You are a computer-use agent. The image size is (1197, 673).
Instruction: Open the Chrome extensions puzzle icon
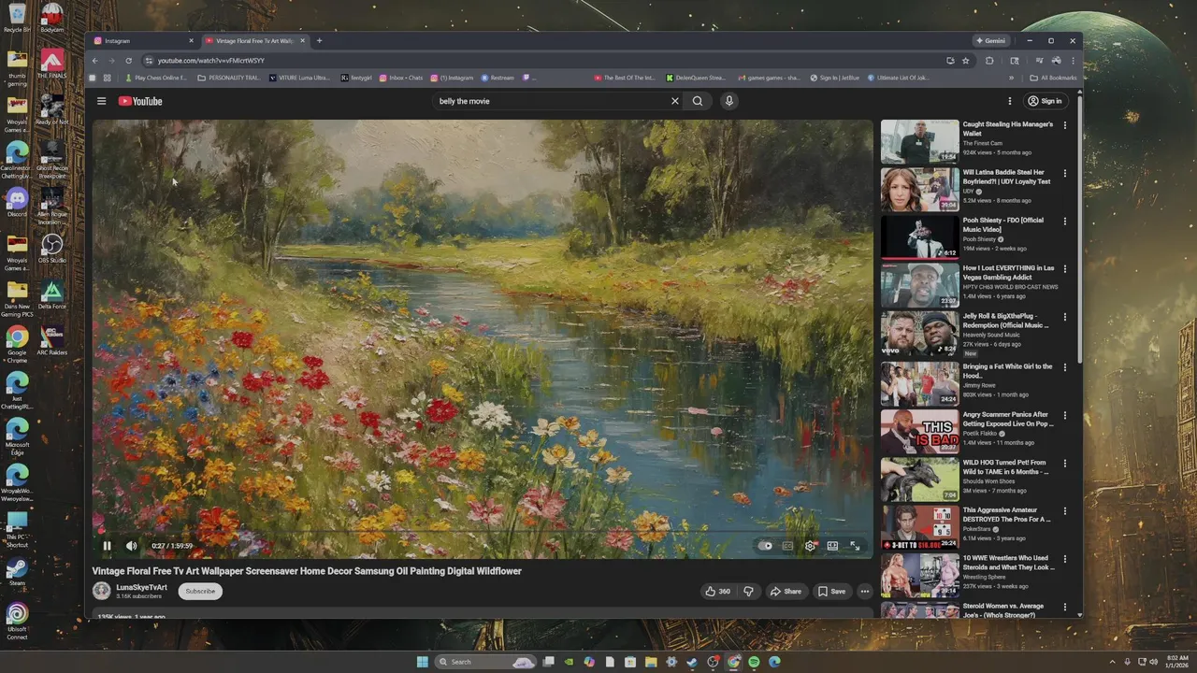(x=989, y=61)
